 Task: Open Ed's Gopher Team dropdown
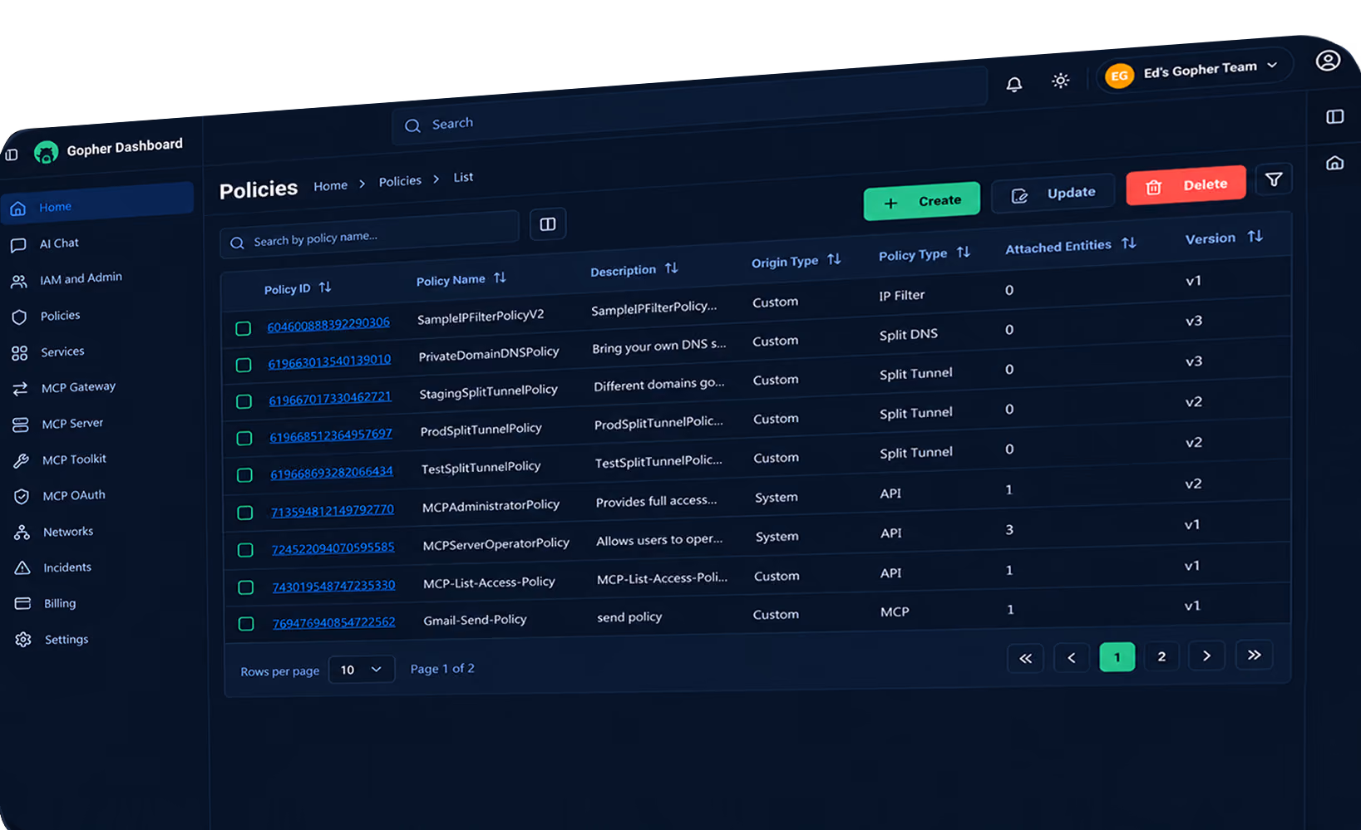[x=1195, y=71]
